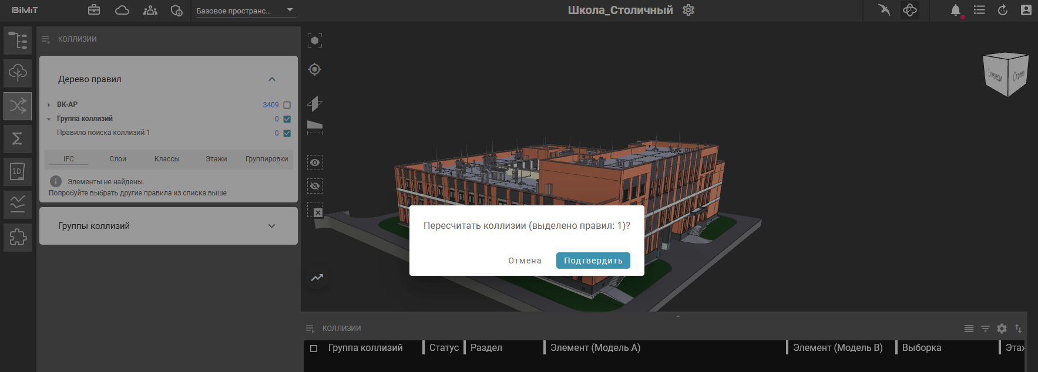Image resolution: width=1038 pixels, height=372 pixels.
Task: Open the sigma summary panel
Action: [18, 139]
